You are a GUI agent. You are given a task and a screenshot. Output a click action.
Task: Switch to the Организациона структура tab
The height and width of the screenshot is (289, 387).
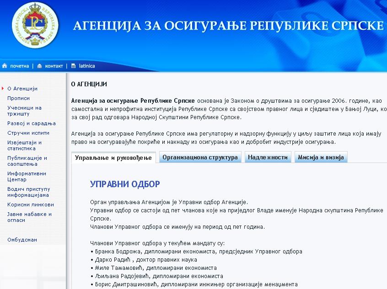200,158
